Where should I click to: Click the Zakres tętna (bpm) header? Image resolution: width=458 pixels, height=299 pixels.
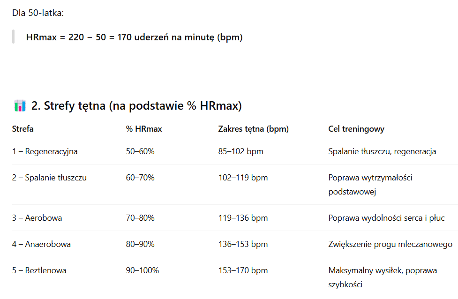coord(253,129)
